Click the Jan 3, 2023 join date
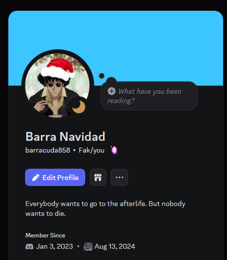227x260 pixels. pos(55,246)
